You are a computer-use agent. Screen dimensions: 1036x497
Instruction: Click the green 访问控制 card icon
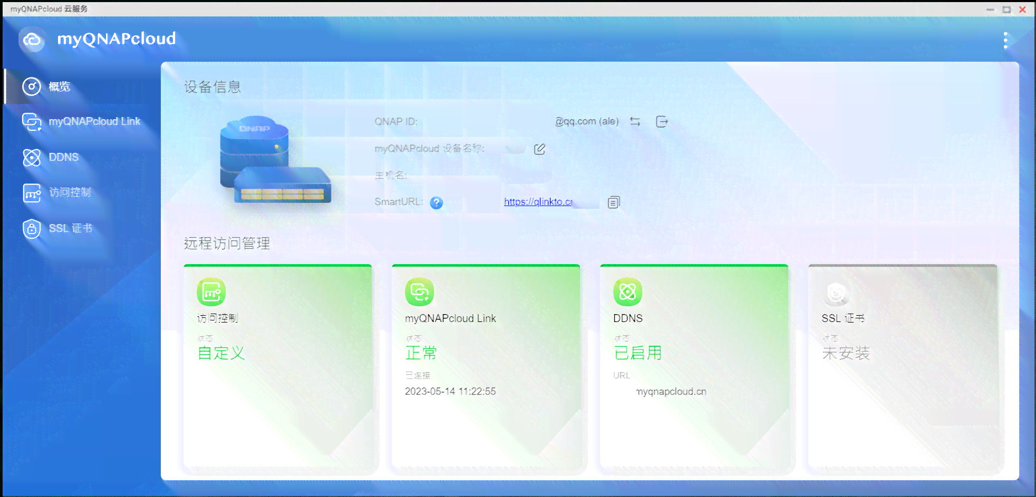pos(211,291)
